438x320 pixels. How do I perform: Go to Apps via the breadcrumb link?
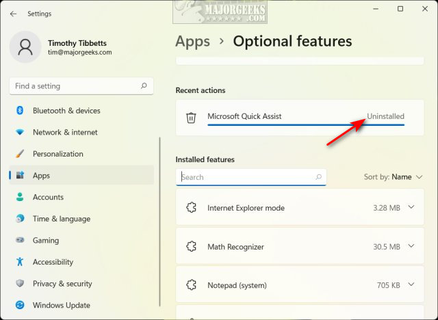pos(193,42)
